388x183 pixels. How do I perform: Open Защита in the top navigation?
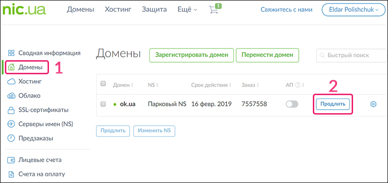154,10
